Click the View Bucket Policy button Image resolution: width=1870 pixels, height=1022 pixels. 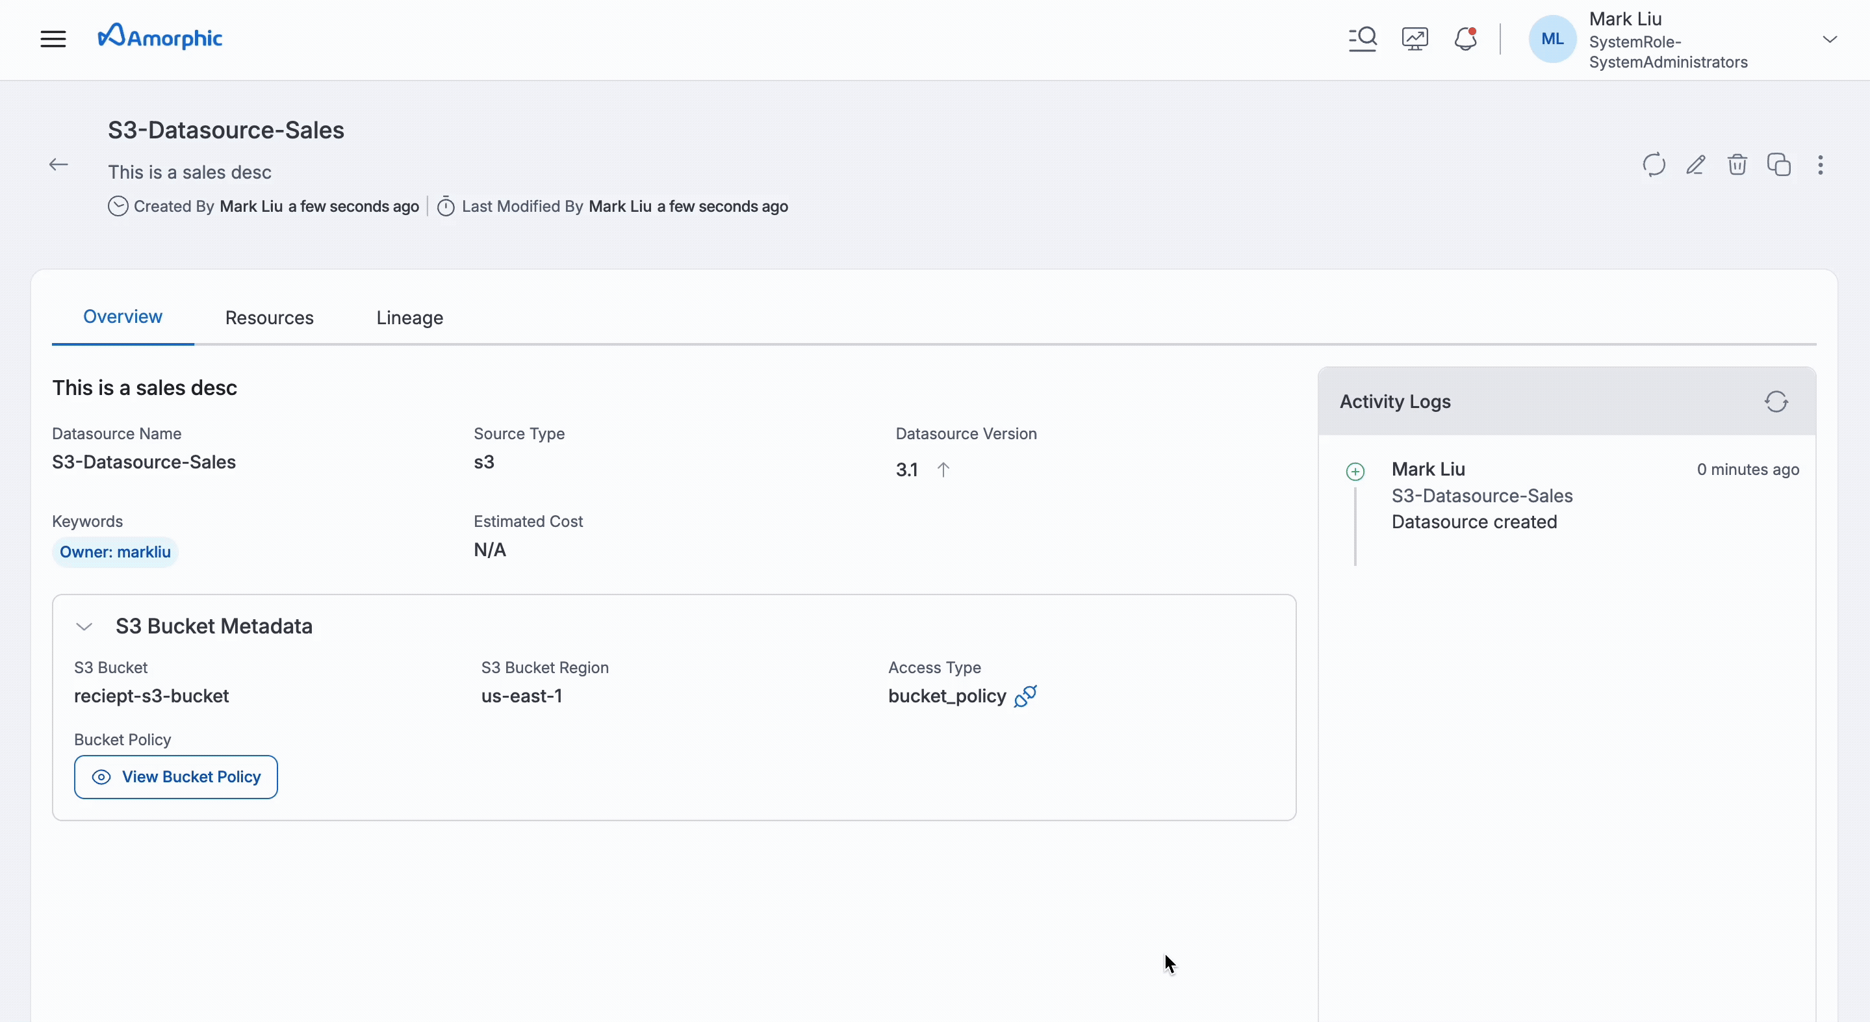pyautogui.click(x=175, y=776)
